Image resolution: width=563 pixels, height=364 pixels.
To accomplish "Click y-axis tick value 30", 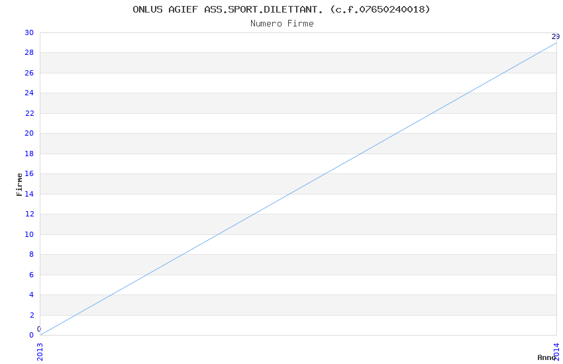I will tap(29, 32).
